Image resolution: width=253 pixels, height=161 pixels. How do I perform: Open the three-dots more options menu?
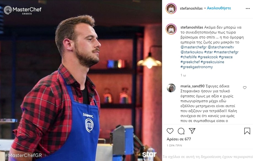coord(248,8)
